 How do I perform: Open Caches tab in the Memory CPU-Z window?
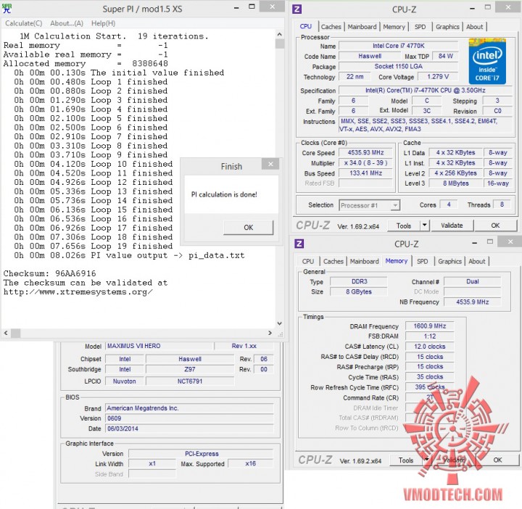coord(333,261)
